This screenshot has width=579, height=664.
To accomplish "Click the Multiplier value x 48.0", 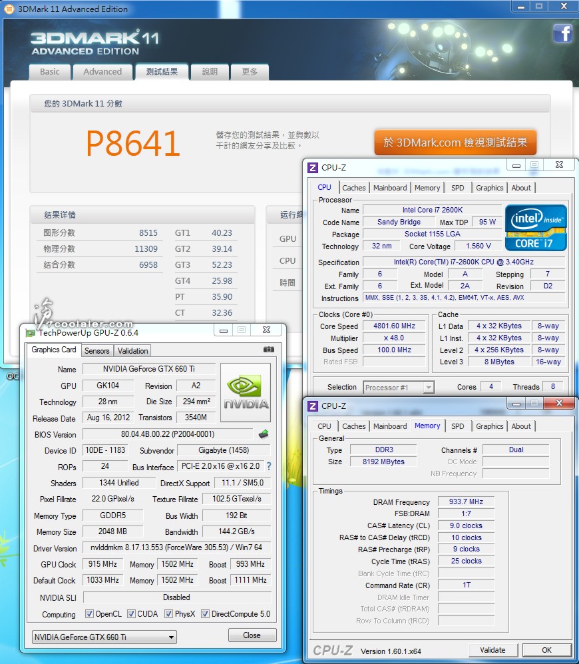I will pos(394,338).
